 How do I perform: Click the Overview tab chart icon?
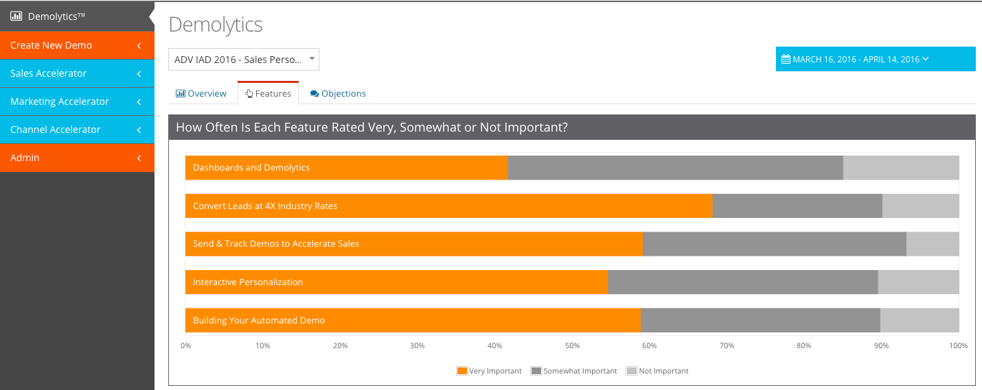(181, 94)
